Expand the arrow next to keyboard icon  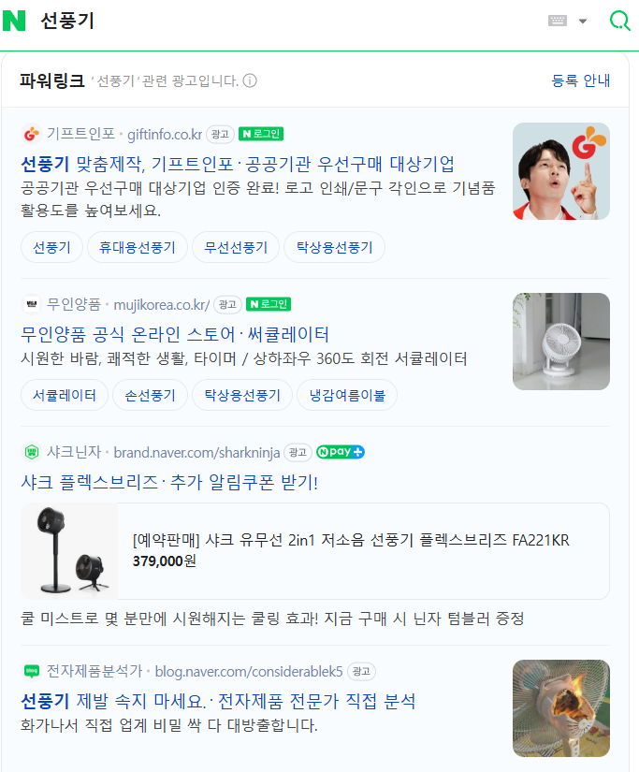click(583, 22)
